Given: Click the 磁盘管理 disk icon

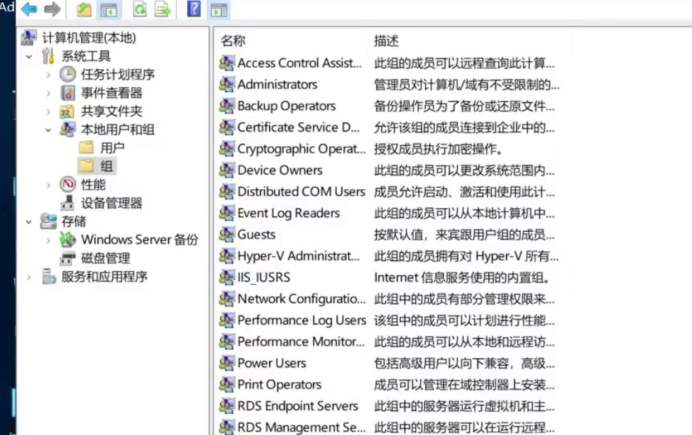Looking at the screenshot, I should [x=68, y=258].
